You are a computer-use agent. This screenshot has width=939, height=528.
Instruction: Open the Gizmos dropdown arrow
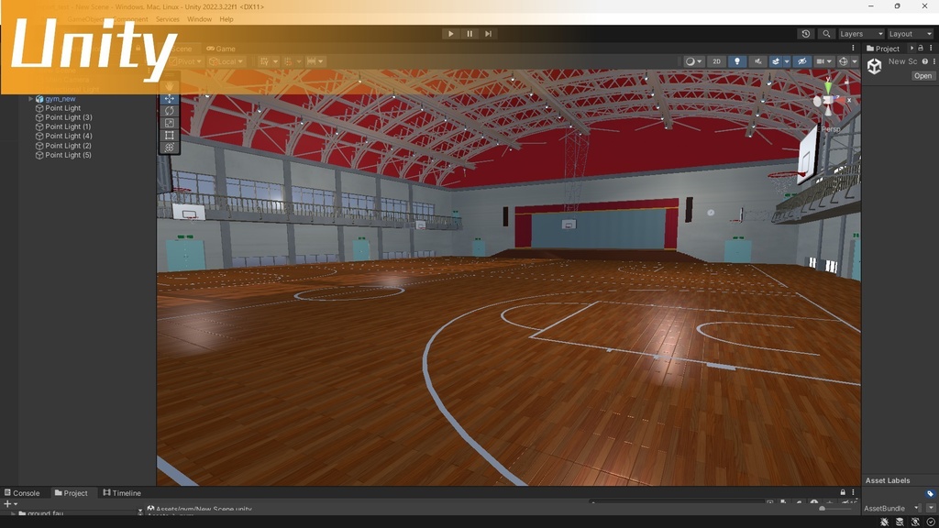[855, 61]
